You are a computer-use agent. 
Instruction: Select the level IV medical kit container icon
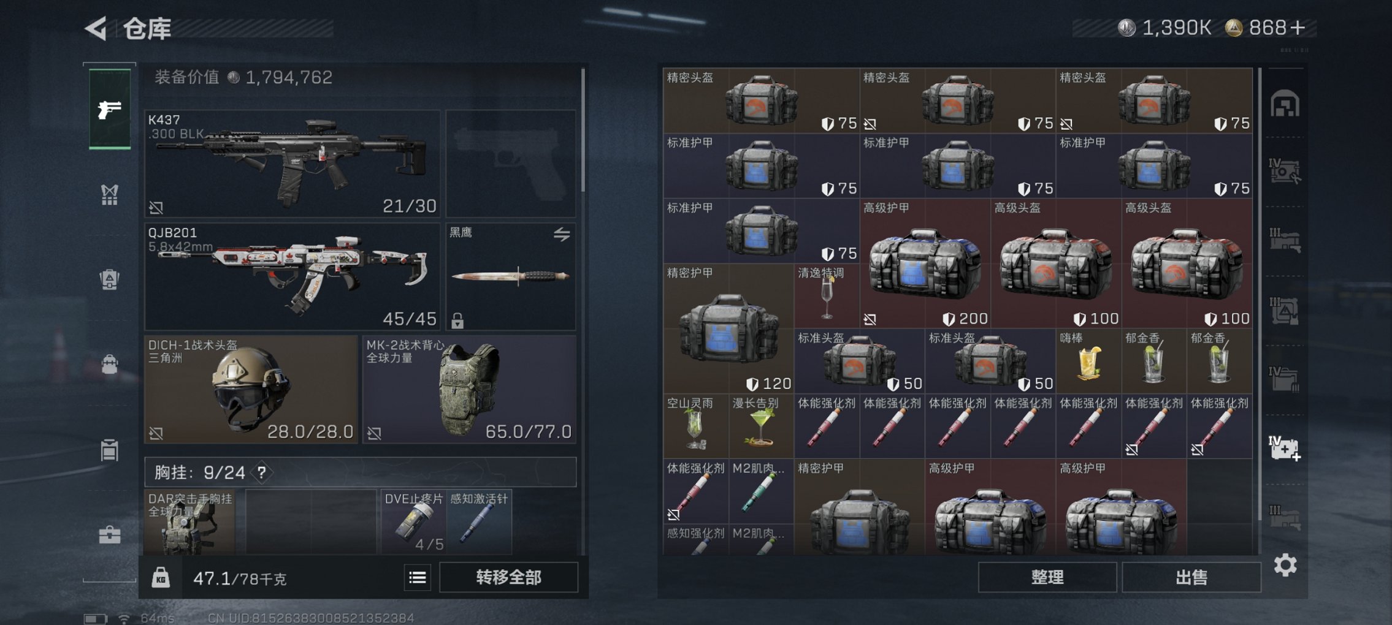pos(1285,449)
